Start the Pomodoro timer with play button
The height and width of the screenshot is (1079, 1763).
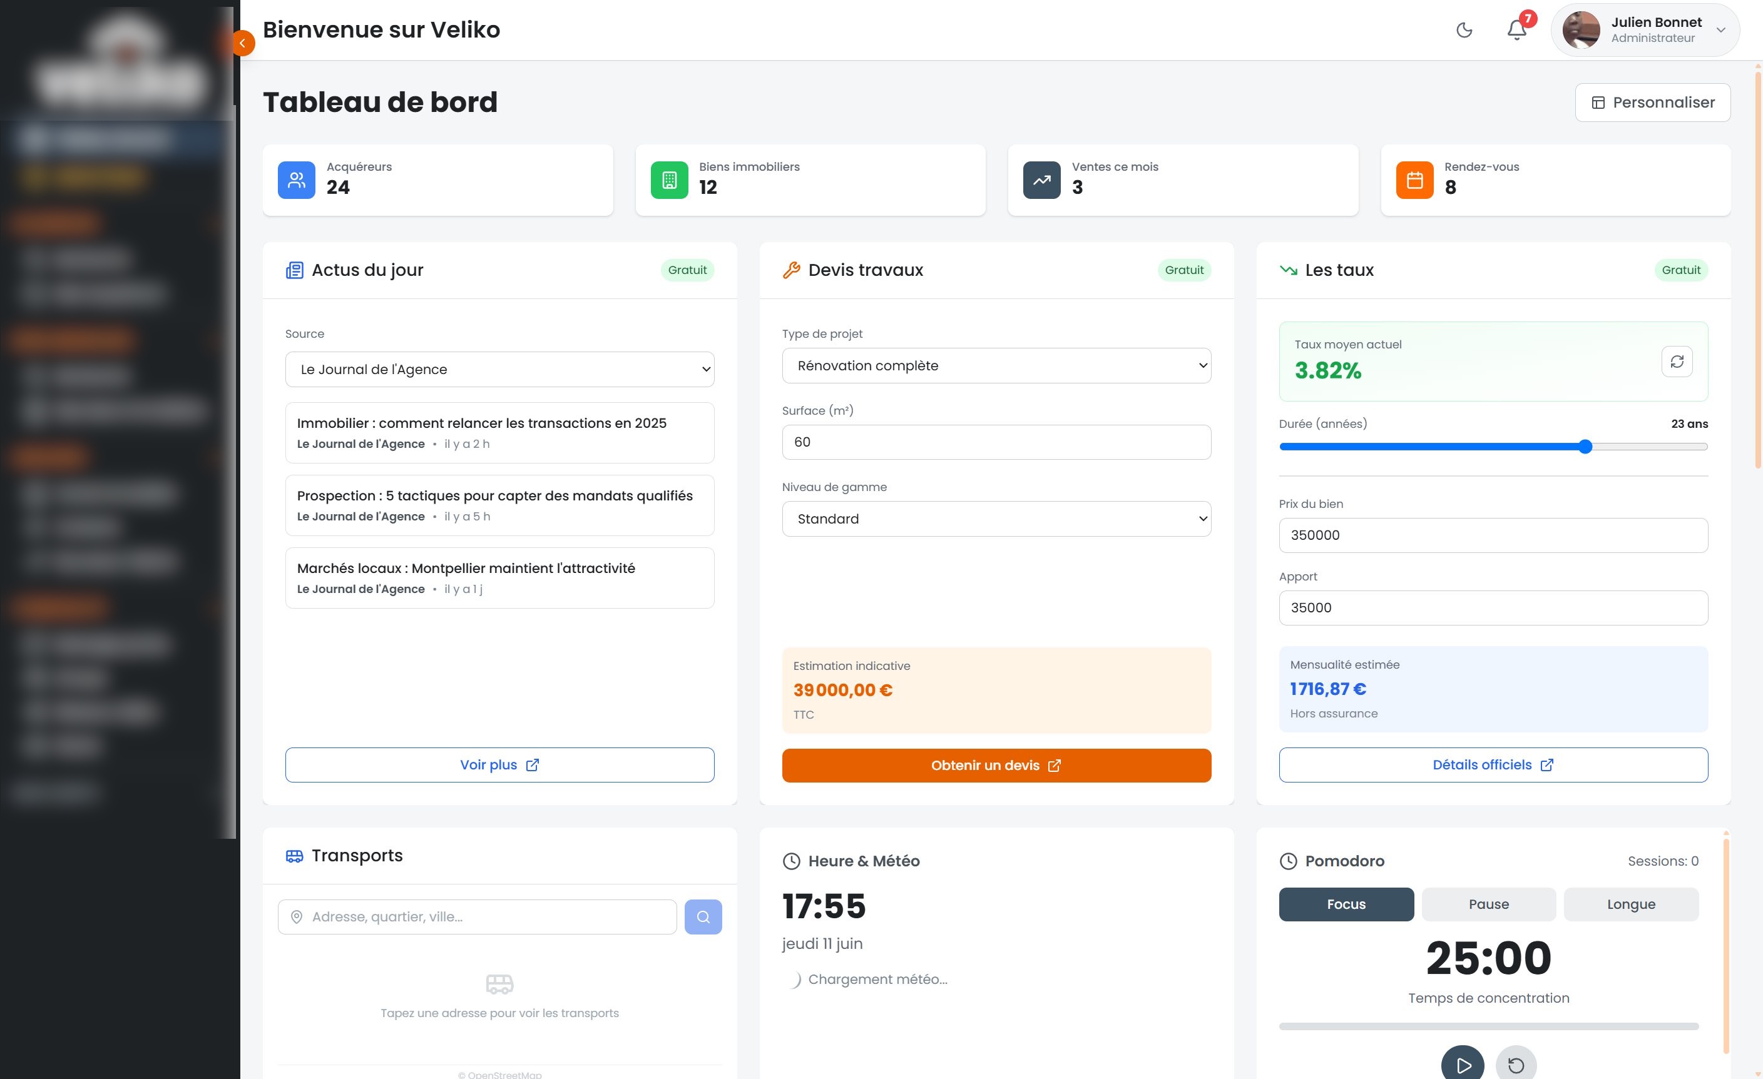point(1463,1064)
